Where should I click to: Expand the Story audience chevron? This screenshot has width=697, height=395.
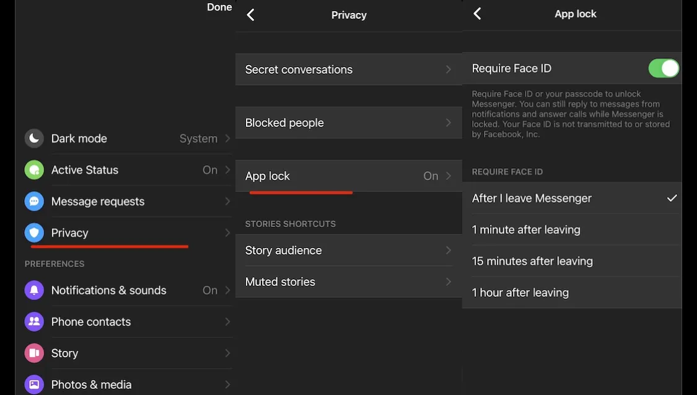448,251
